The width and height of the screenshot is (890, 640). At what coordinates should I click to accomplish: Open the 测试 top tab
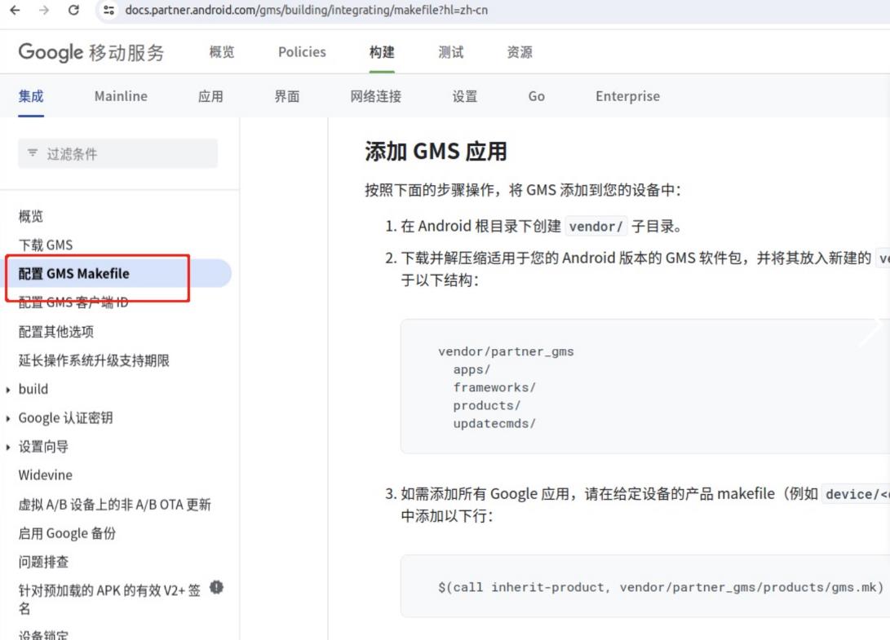[x=450, y=52]
